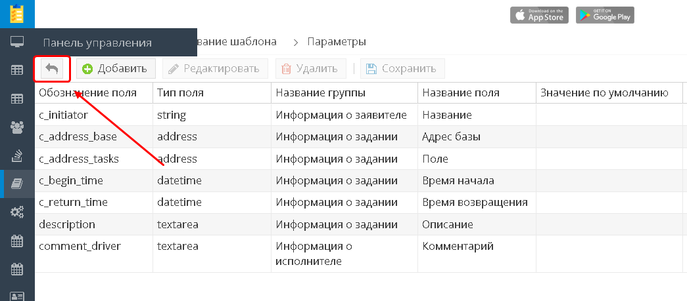Open the App Store download badge
This screenshot has height=301, width=687.
pyautogui.click(x=539, y=15)
